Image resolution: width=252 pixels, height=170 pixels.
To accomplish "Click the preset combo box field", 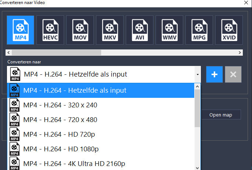I will pos(104,74).
